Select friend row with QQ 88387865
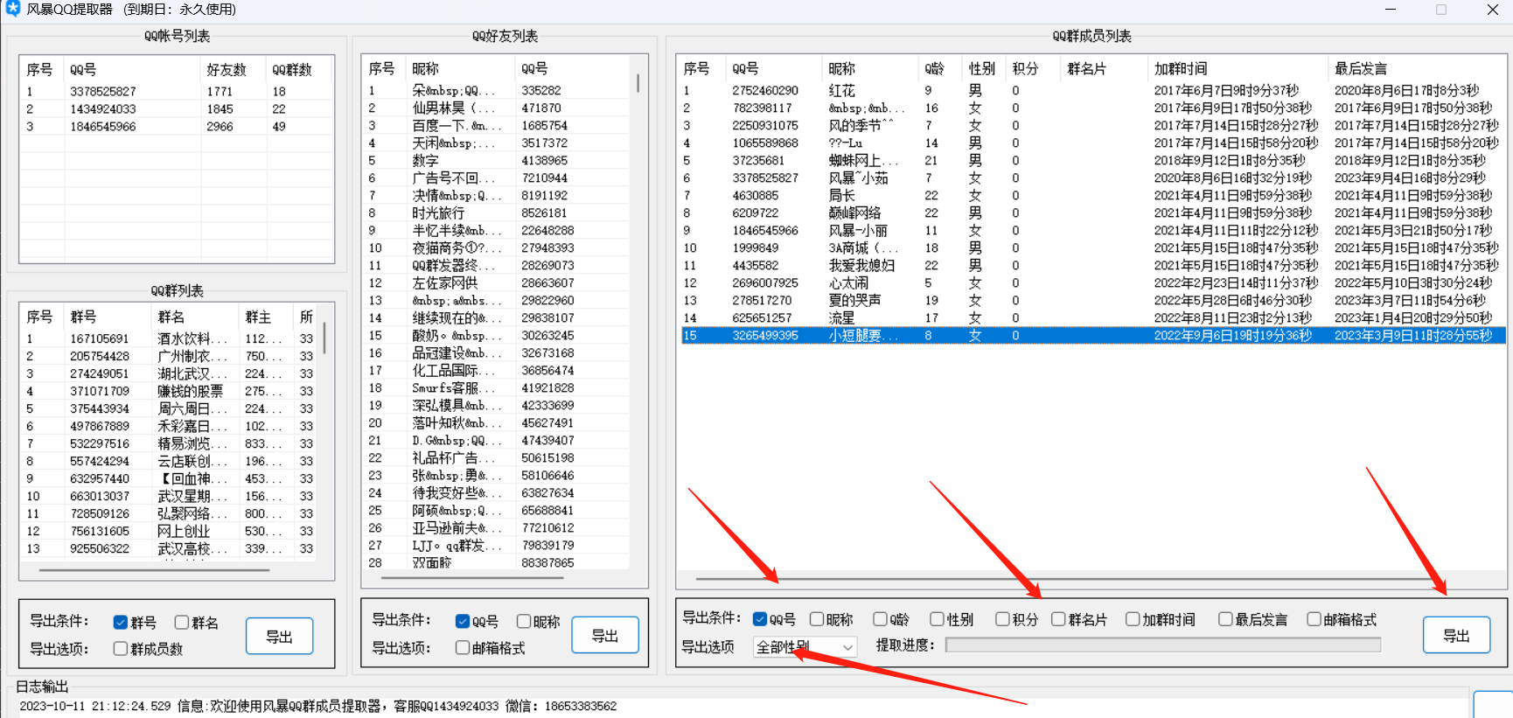 click(x=496, y=562)
